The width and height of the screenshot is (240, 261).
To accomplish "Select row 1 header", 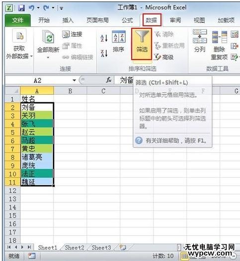I will tap(12, 99).
